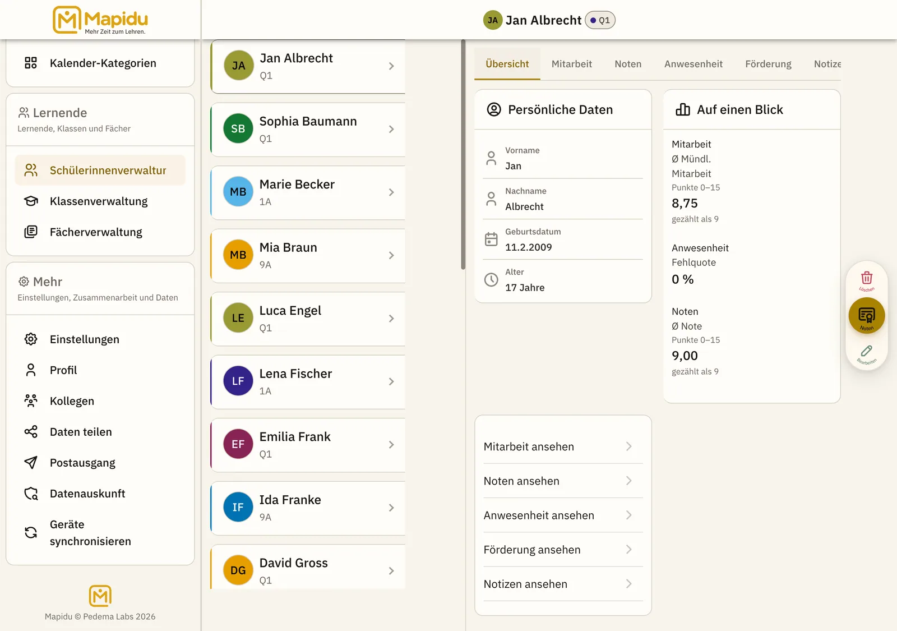This screenshot has width=897, height=631.
Task: Expand Jan Albrecht list entry chevron
Action: 391,66
